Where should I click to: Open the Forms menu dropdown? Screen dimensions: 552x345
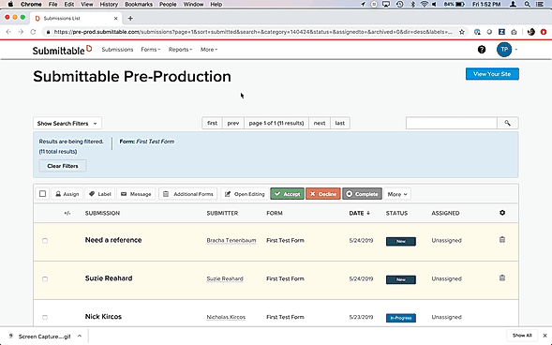pyautogui.click(x=150, y=50)
